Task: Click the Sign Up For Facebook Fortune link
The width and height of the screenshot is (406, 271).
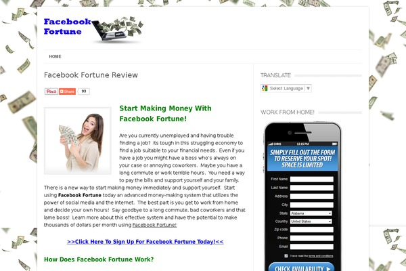Action: 145,242
